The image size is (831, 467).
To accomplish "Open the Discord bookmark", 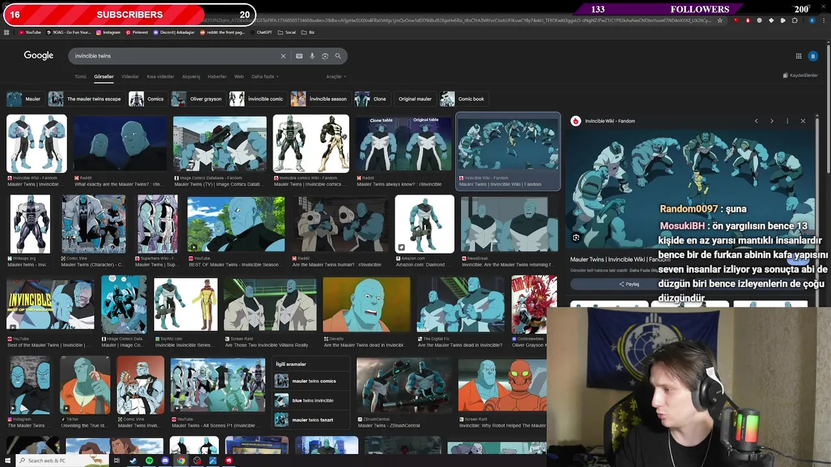I will (x=174, y=32).
